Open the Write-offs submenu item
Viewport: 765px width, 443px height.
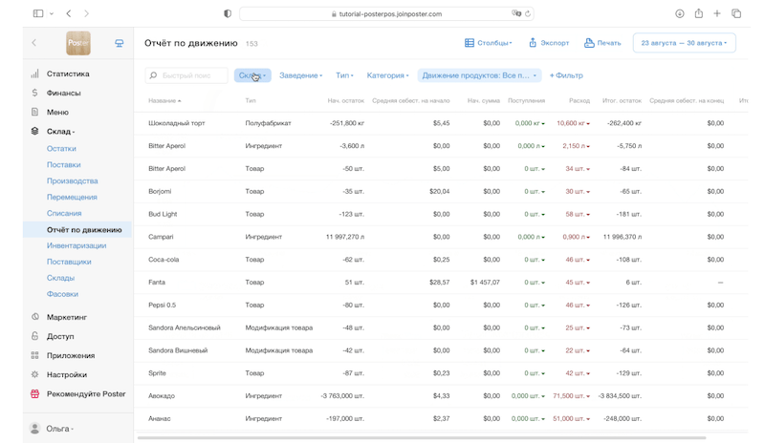[64, 213]
